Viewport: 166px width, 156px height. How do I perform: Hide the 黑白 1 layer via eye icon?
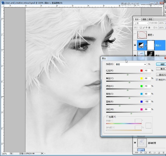[135, 45]
